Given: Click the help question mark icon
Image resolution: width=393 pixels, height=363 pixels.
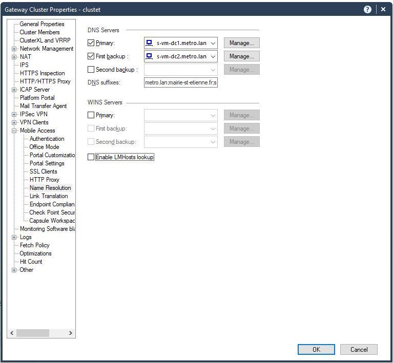Looking at the screenshot, I should click(x=367, y=9).
